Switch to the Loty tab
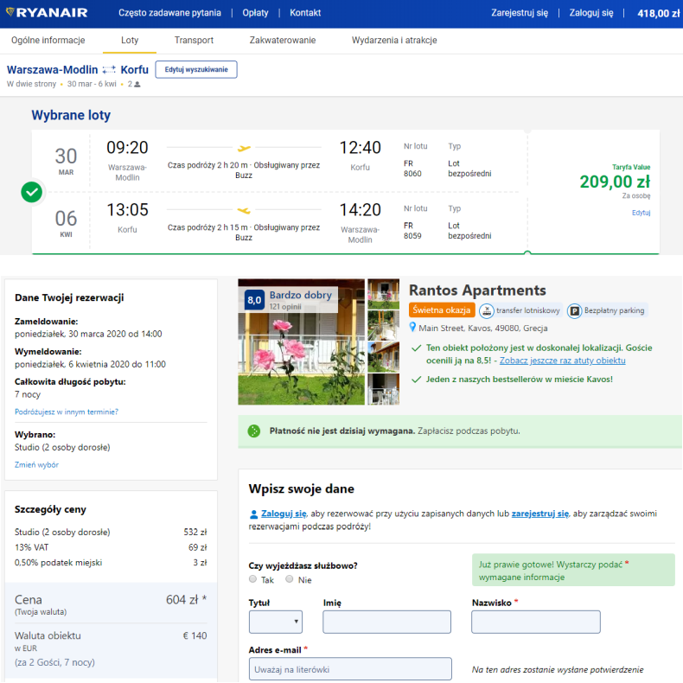Viewport: 683px width, 683px height. pyautogui.click(x=130, y=40)
